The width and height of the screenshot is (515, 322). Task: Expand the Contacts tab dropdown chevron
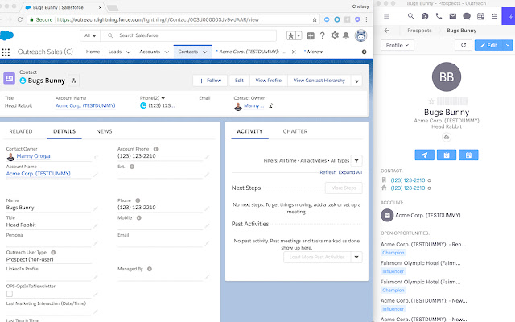pos(204,52)
